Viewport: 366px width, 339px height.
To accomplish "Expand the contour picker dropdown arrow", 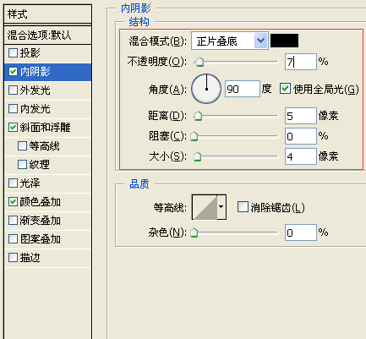I will (221, 207).
